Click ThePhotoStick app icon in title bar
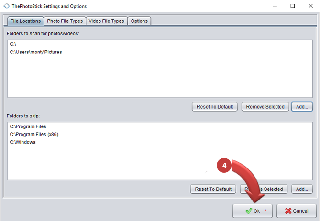This screenshot has width=320, height=221. tap(7, 6)
